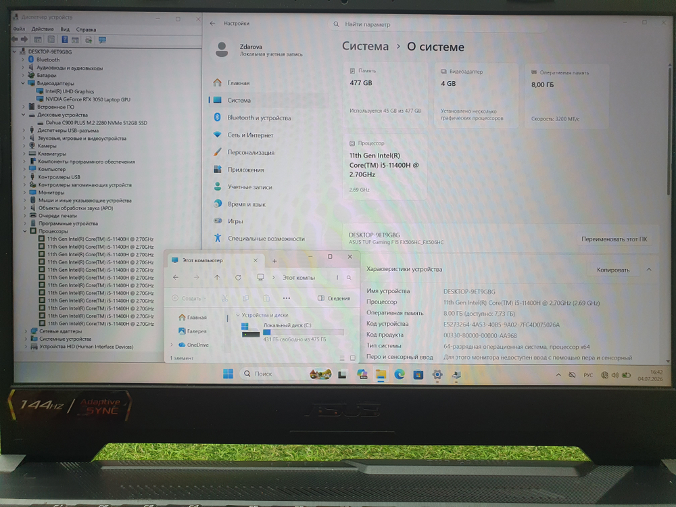676x507 pixels.
Task: Expand OneDrive in Explorer navigation pane
Action: pyautogui.click(x=172, y=345)
